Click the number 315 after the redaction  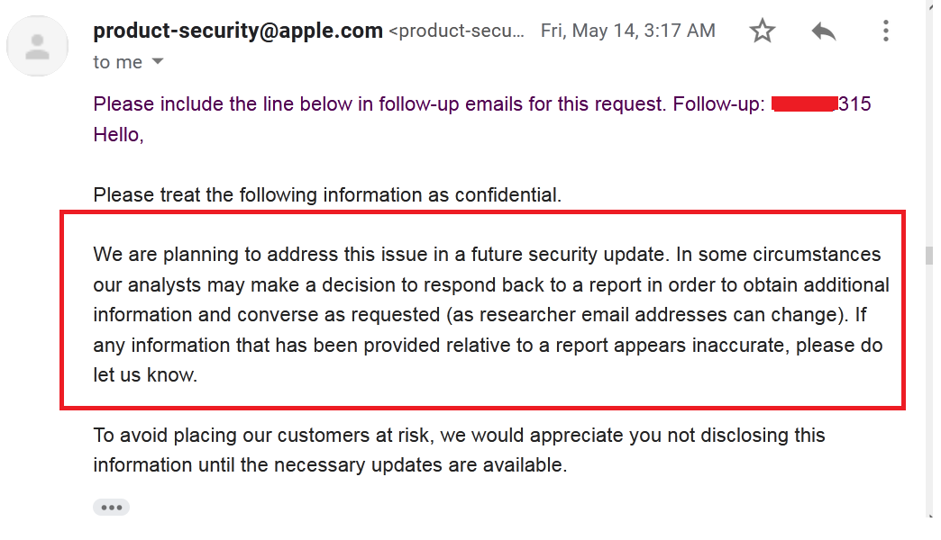[854, 104]
